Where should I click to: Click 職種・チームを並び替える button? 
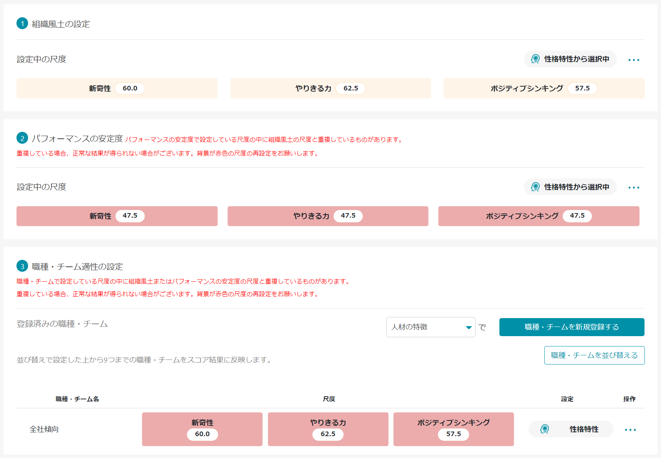(x=594, y=355)
